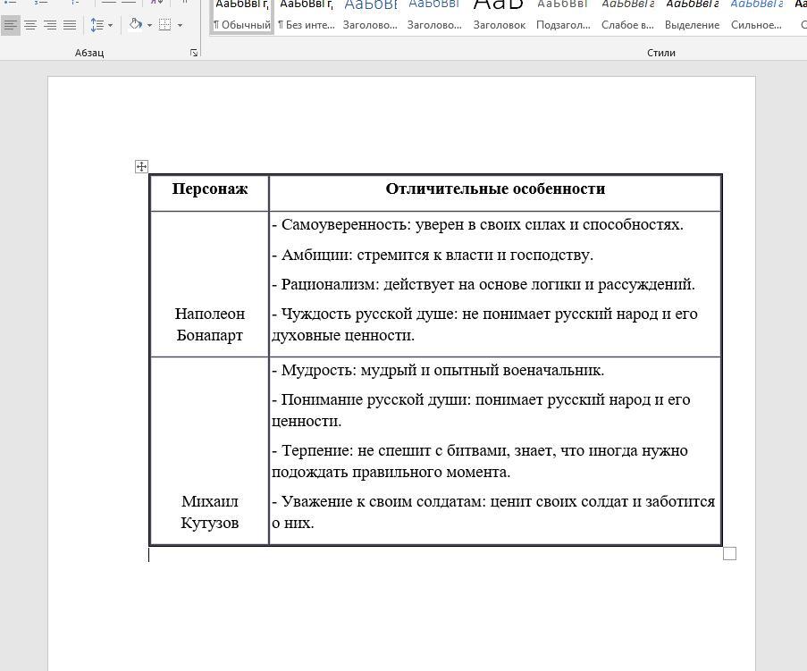
Task: Apply shading with the paint bucket
Action: click(x=136, y=24)
